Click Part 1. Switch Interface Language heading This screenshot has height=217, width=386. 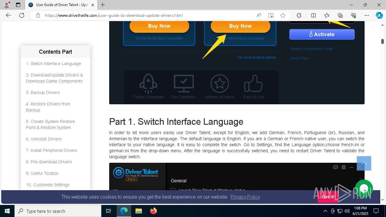pyautogui.click(x=176, y=122)
